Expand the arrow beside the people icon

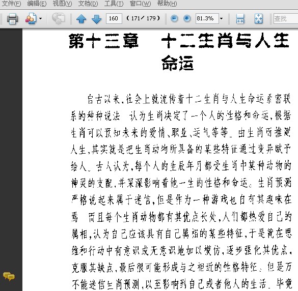pyautogui.click(x=40, y=19)
